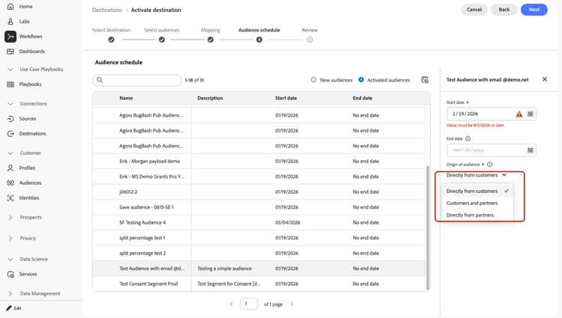Close the Test Audience side panel
This screenshot has width=562, height=318.
tap(545, 79)
